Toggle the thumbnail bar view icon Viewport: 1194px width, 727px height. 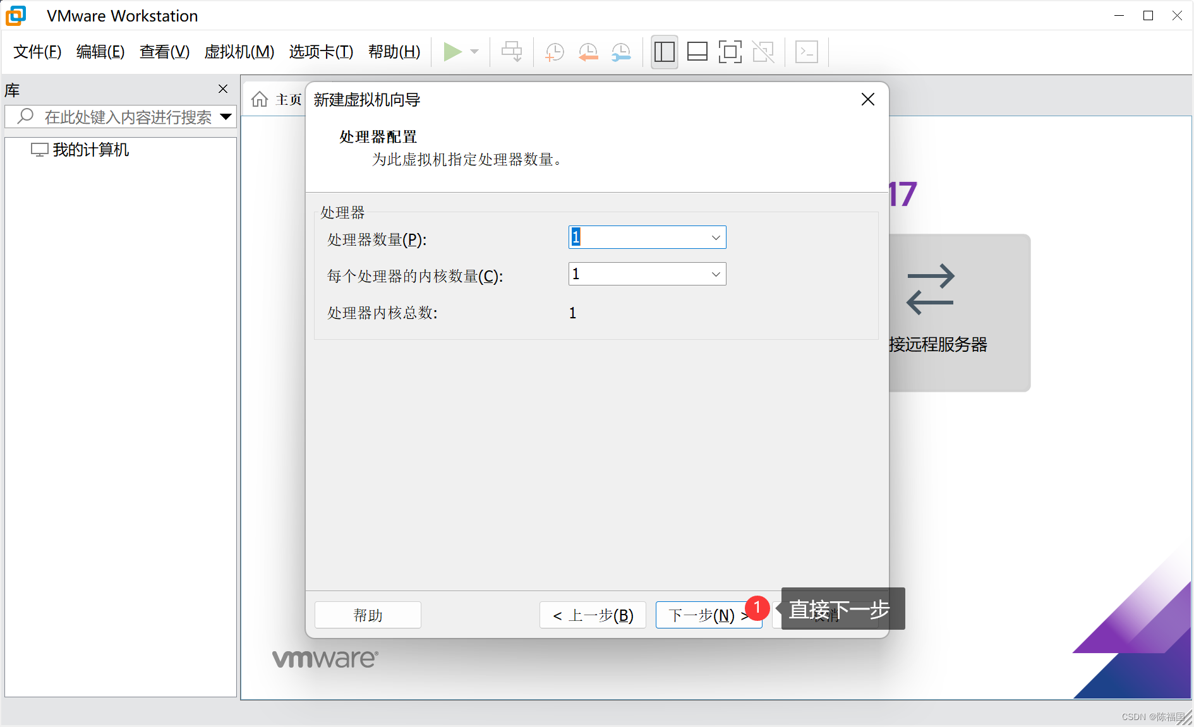point(697,52)
